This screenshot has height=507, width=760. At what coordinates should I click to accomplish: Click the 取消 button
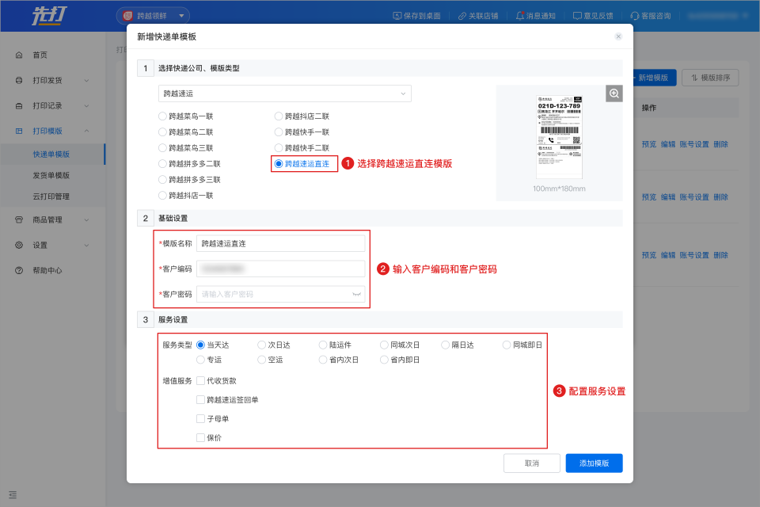tap(531, 463)
